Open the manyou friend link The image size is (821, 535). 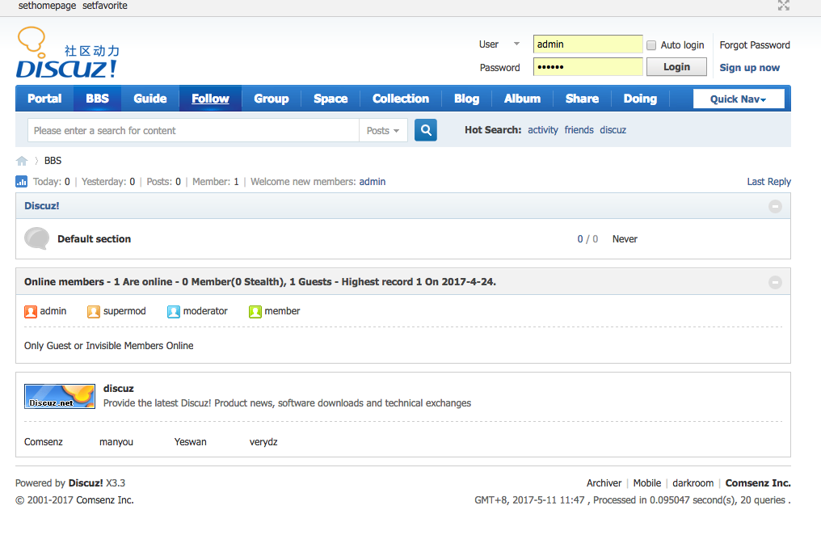[116, 442]
